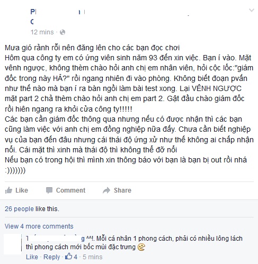Open the 26 people likes list
Viewport: 258px width, 264px height.
click(19, 209)
